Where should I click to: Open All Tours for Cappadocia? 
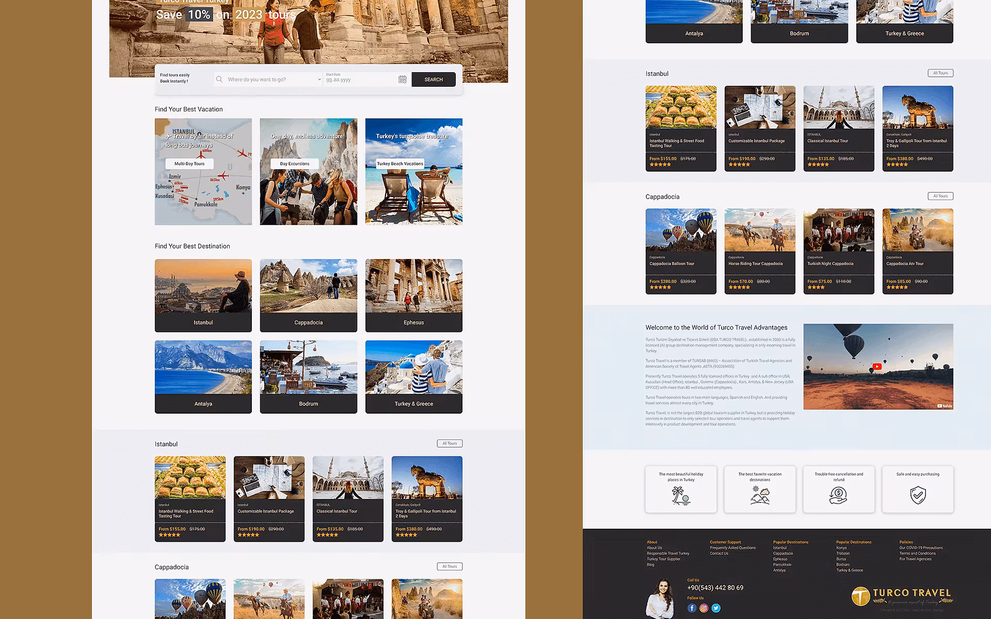(x=940, y=196)
